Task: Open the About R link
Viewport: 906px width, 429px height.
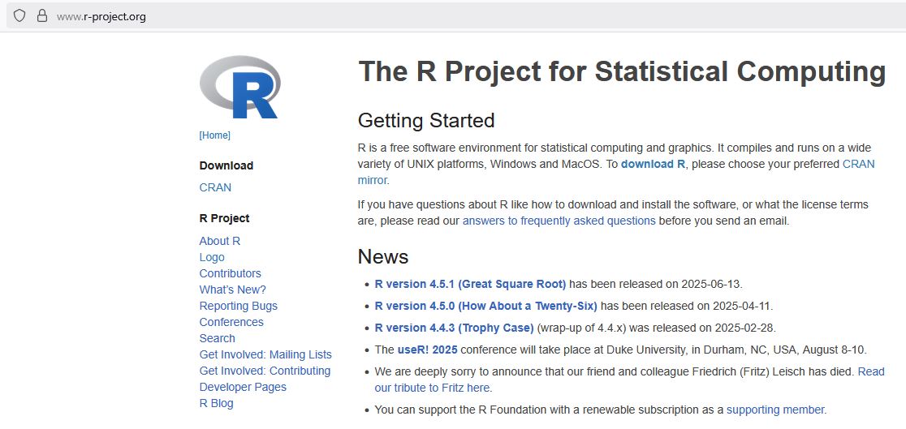Action: 219,241
